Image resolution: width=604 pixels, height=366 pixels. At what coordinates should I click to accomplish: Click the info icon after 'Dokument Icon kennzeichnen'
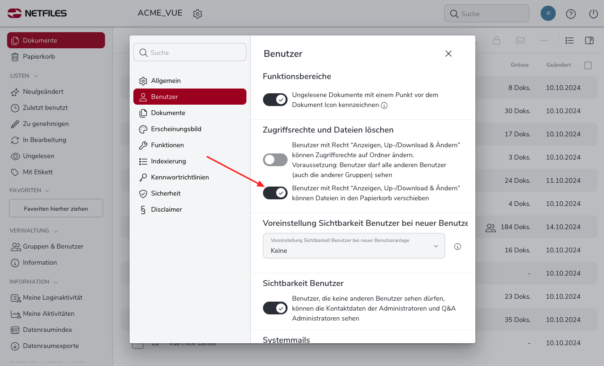coord(384,105)
